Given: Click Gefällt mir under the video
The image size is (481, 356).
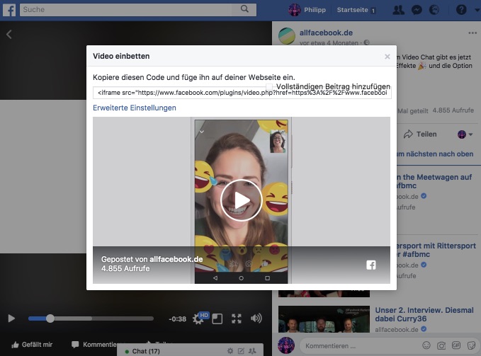Looking at the screenshot, I should pos(32,345).
